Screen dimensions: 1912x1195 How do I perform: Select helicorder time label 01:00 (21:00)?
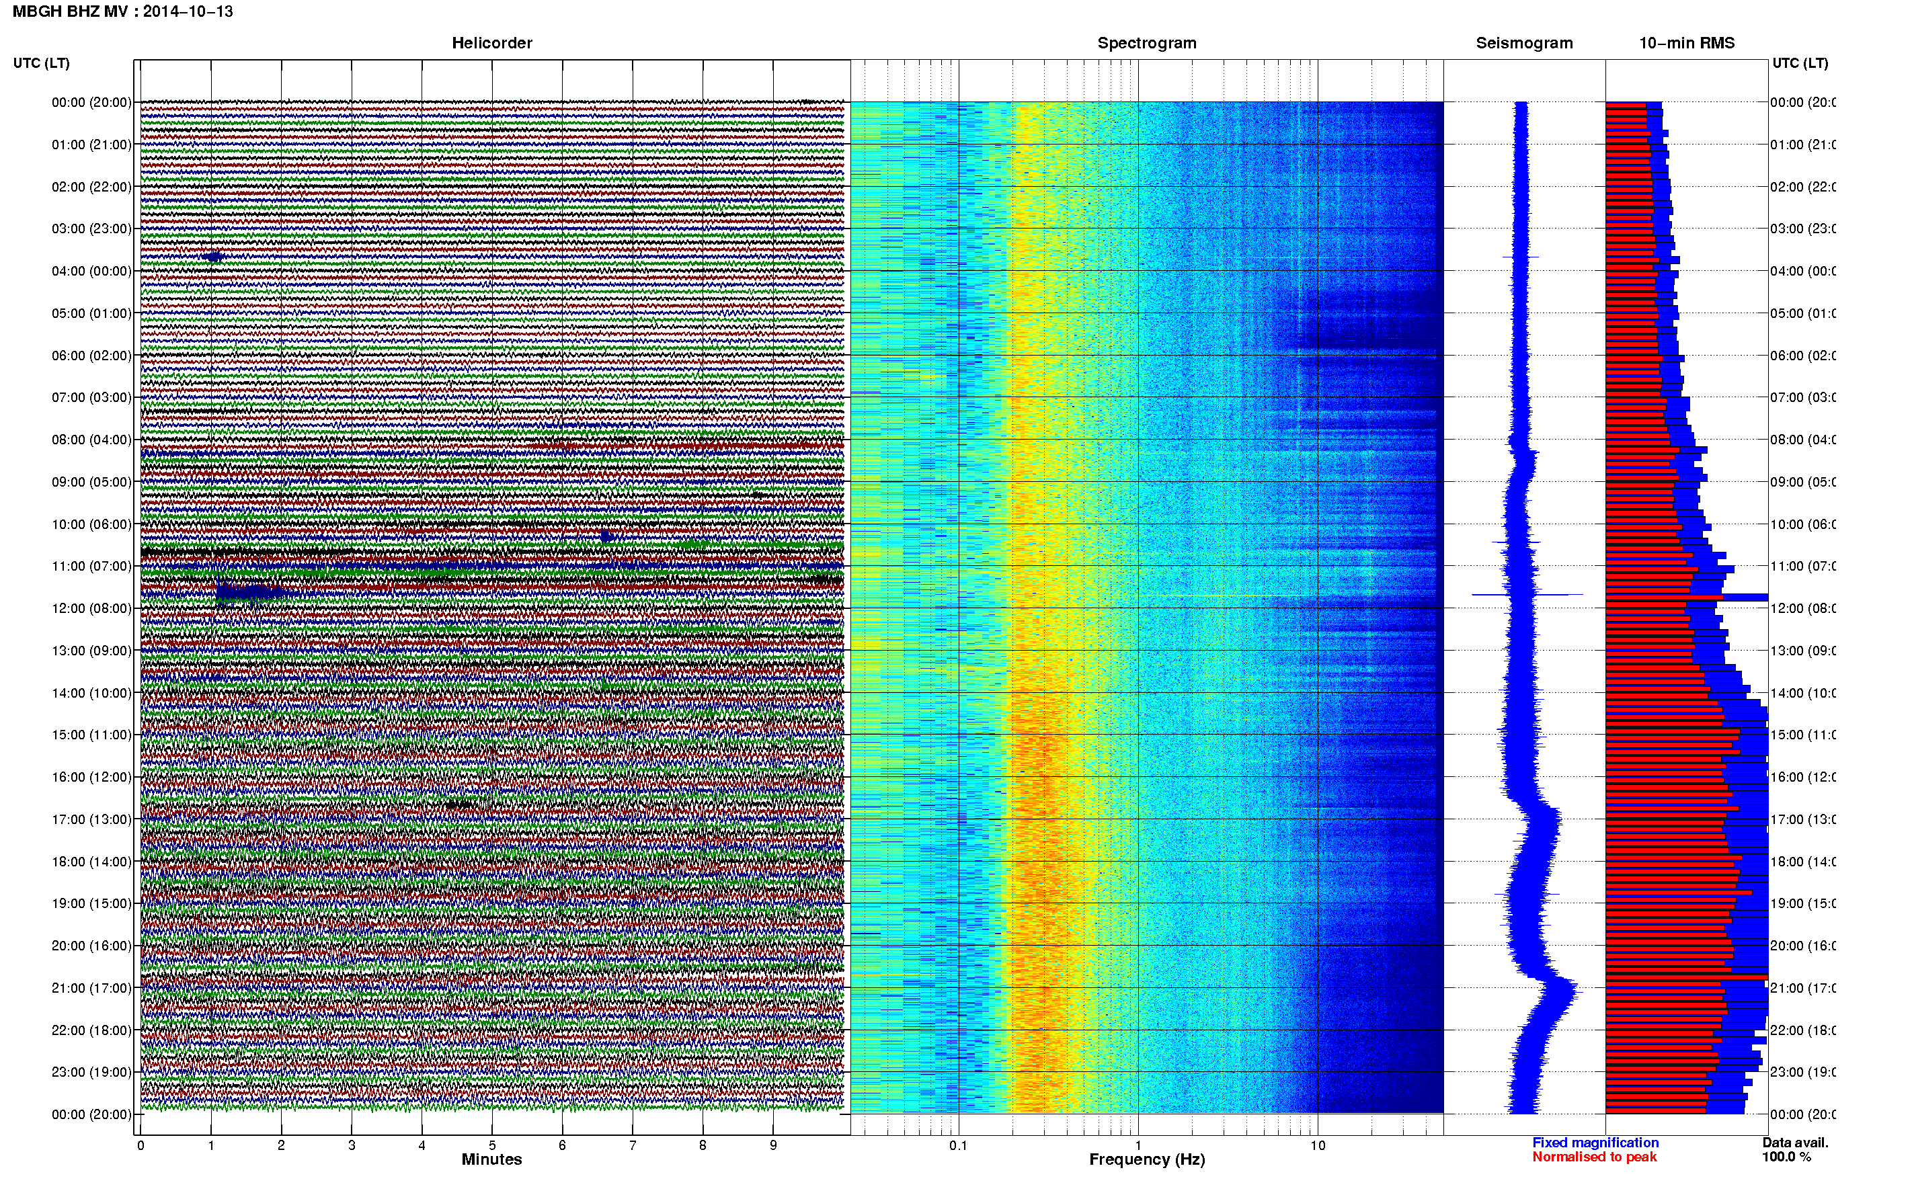[91, 145]
